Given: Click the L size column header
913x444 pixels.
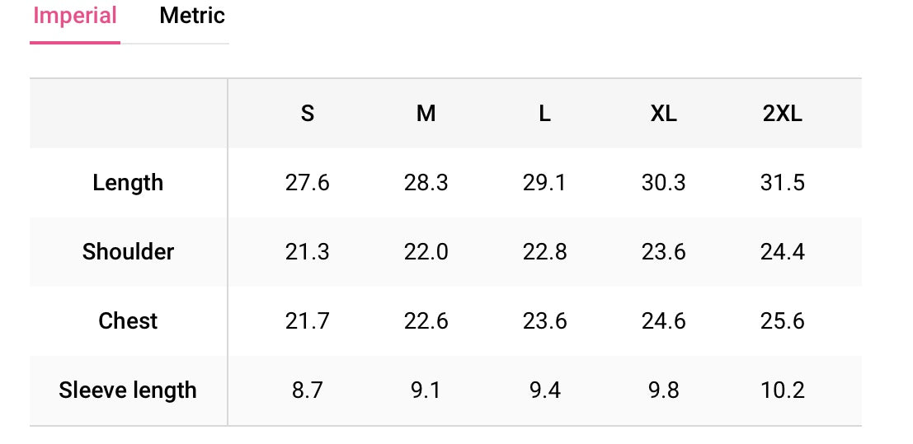Looking at the screenshot, I should click(544, 114).
